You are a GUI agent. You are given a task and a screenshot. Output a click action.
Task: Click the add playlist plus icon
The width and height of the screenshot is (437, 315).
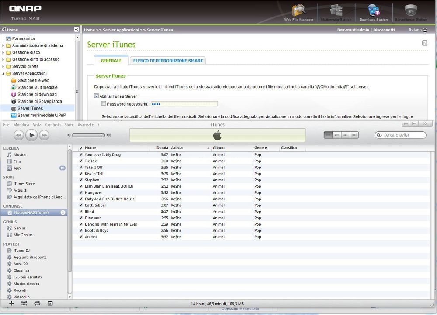11,304
